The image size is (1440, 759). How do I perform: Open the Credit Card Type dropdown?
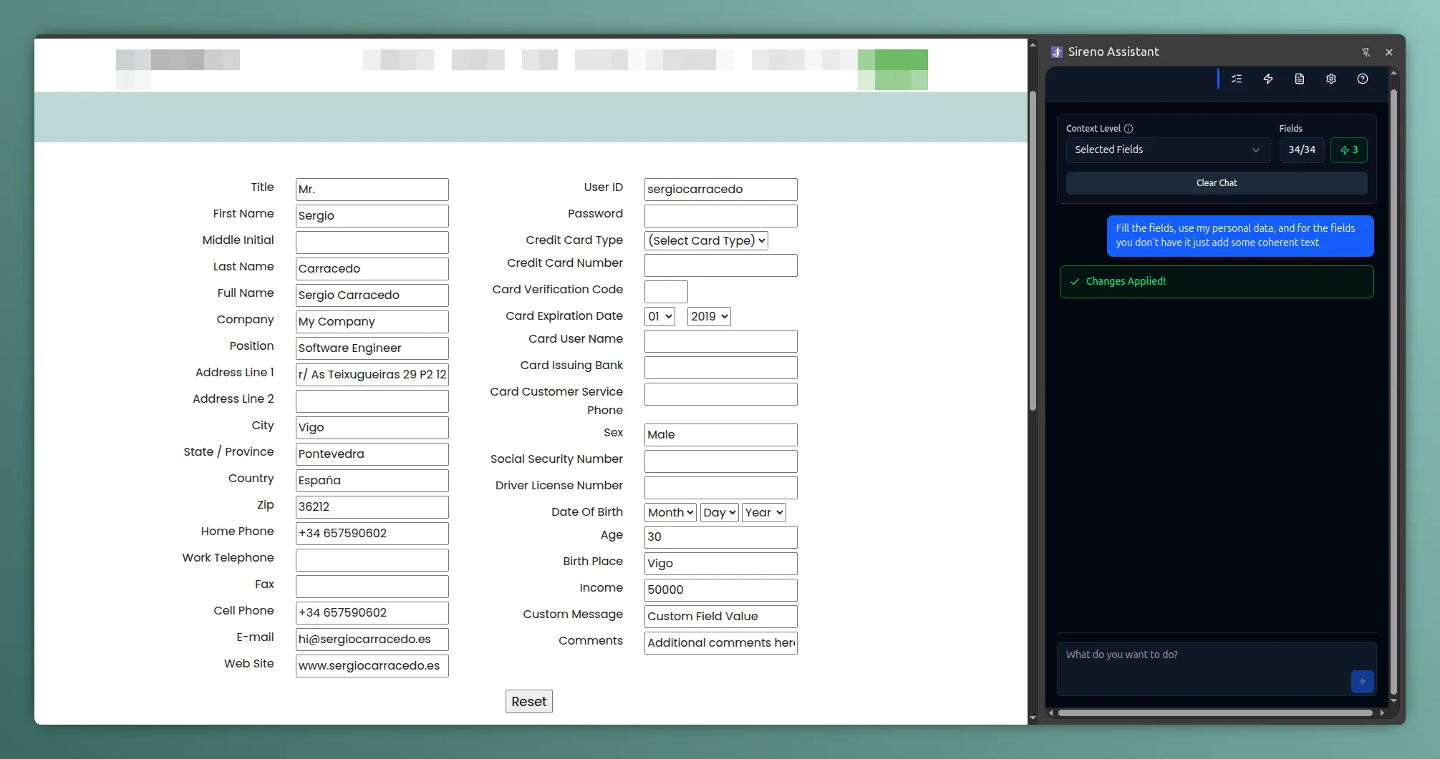coord(706,241)
